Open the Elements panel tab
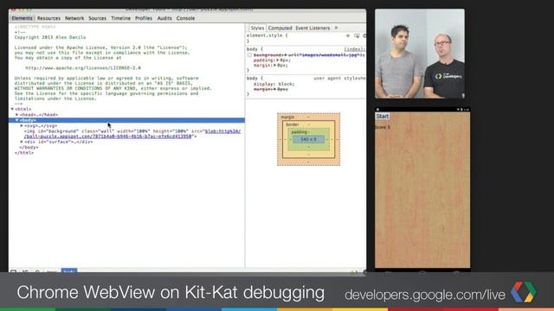Image resolution: width=554 pixels, height=311 pixels. coord(22,18)
